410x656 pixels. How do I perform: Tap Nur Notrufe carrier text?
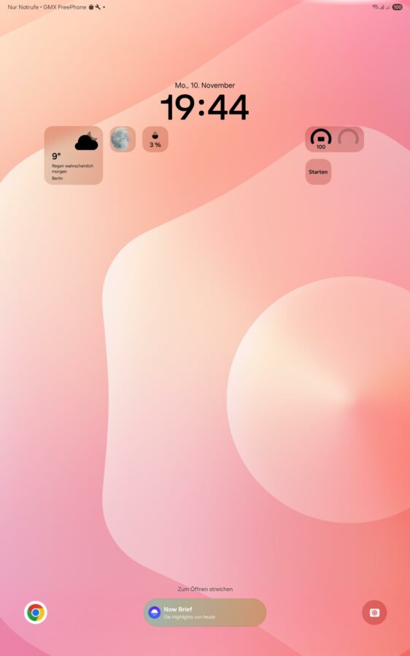coord(23,7)
